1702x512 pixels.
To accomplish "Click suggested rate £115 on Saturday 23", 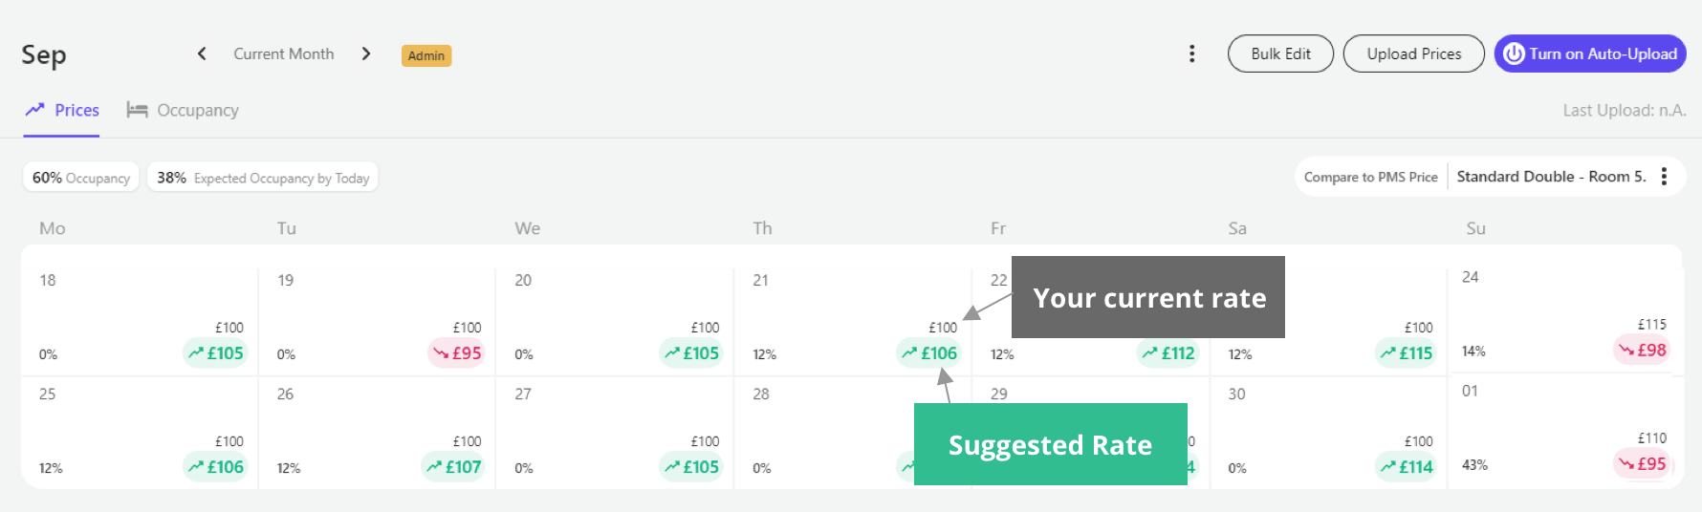I will tap(1406, 353).
